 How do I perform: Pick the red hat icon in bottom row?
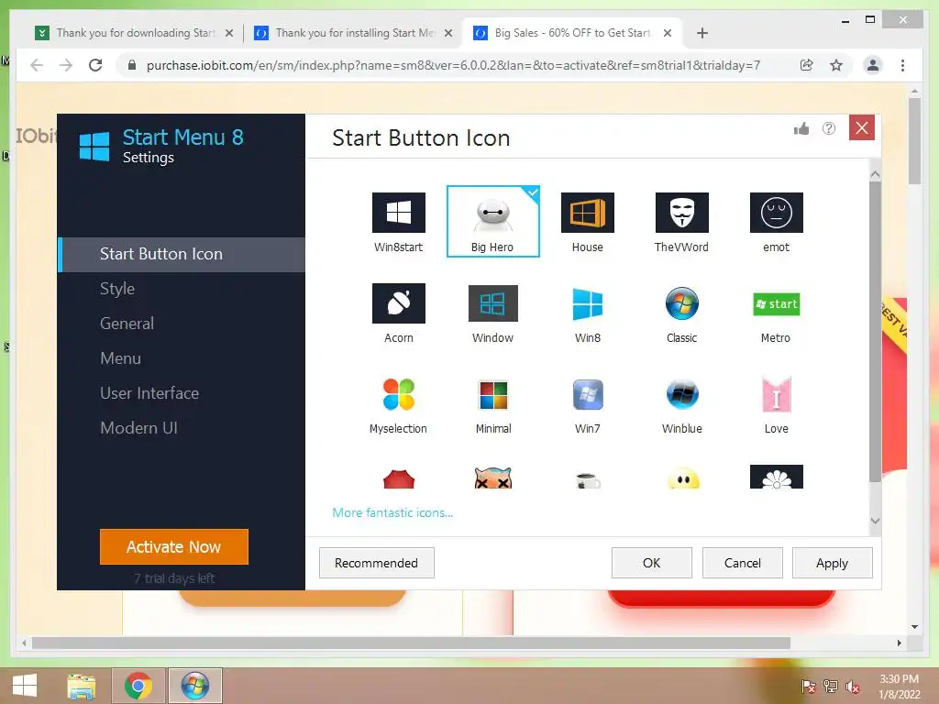[x=398, y=479]
